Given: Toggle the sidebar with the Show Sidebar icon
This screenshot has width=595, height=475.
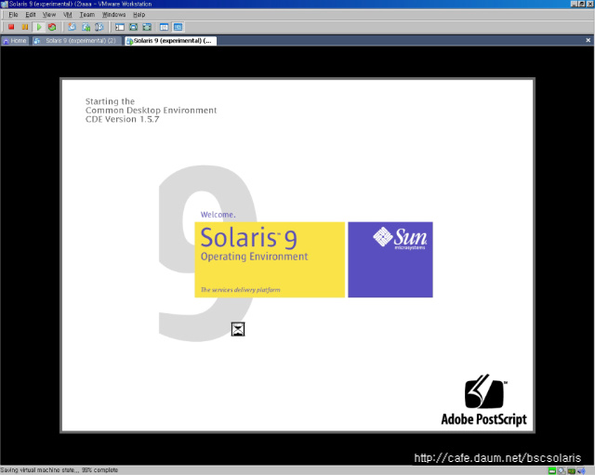Looking at the screenshot, I should 120,27.
